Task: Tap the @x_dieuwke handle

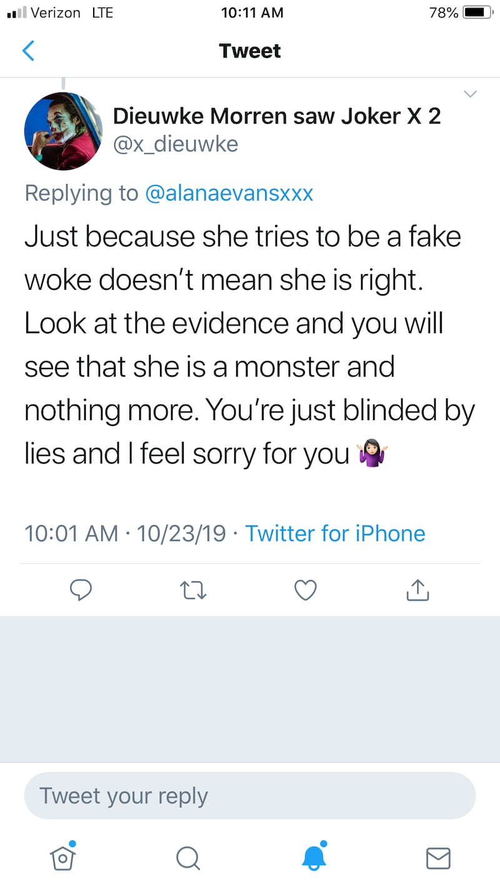Action: [176, 144]
